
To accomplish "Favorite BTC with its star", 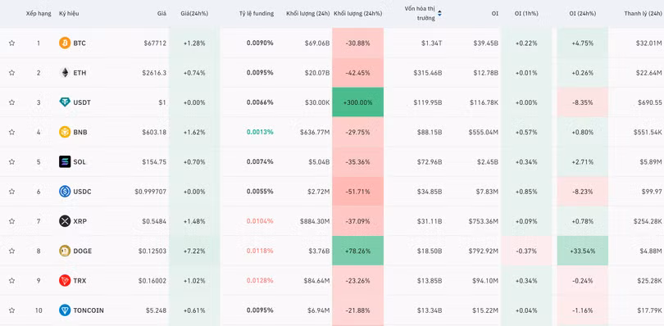I will point(11,43).
